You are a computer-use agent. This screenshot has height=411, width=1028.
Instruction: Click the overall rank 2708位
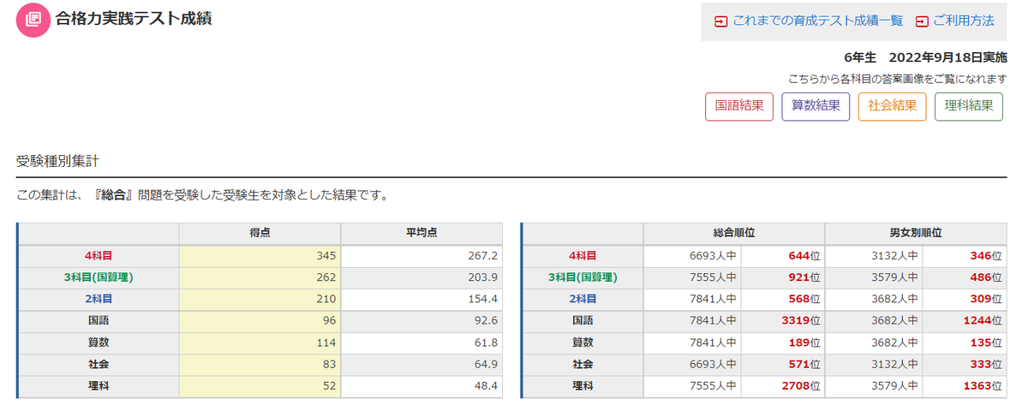pos(800,386)
